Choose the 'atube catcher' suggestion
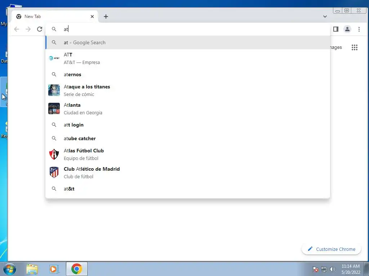This screenshot has width=369, height=276. [x=188, y=138]
